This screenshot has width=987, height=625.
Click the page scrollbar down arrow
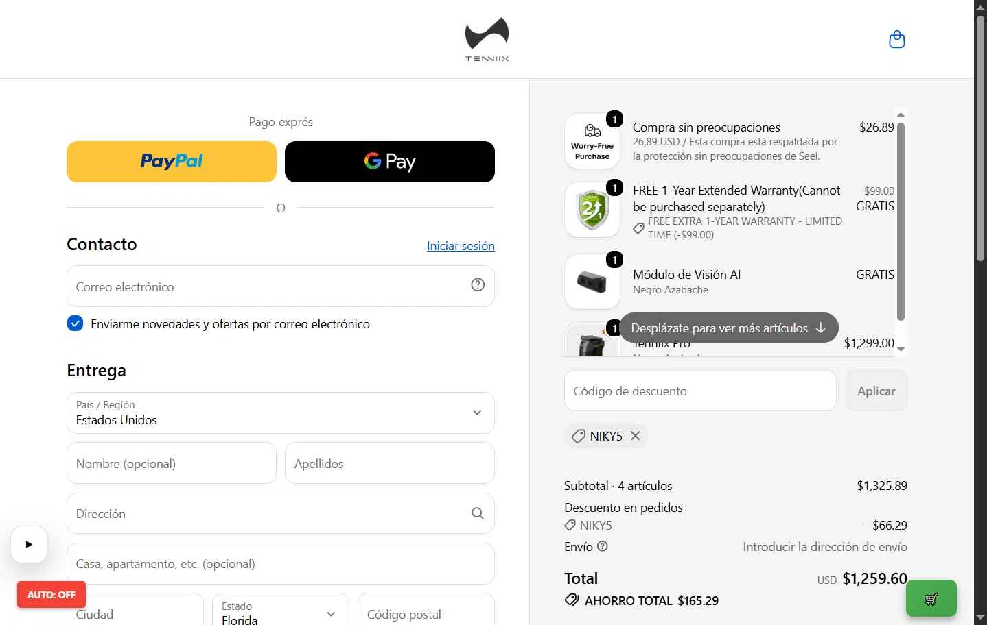(x=981, y=619)
